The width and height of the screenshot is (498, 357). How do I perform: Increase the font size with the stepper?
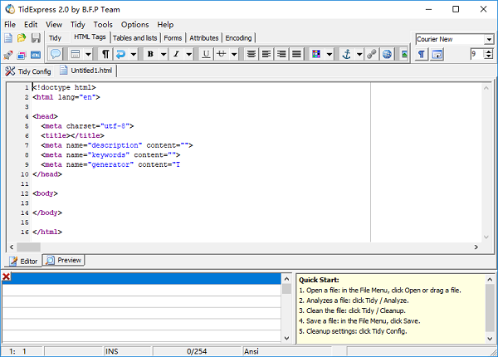(488, 51)
